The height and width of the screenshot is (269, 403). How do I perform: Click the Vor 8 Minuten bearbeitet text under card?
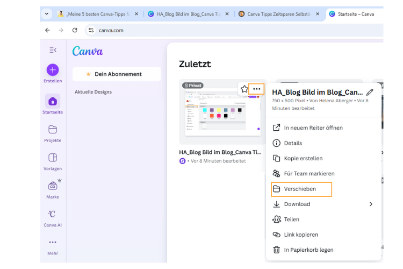(x=218, y=161)
